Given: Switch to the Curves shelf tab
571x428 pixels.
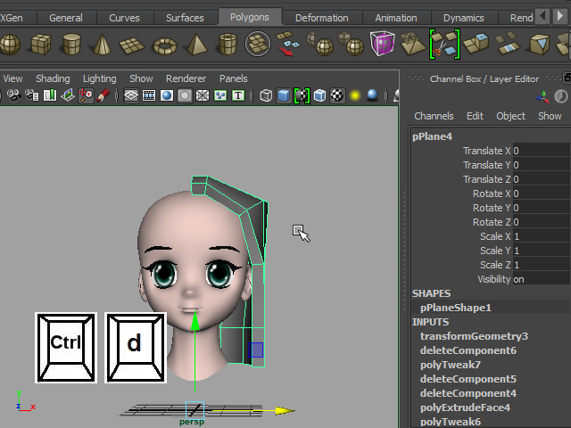Looking at the screenshot, I should pos(124,18).
